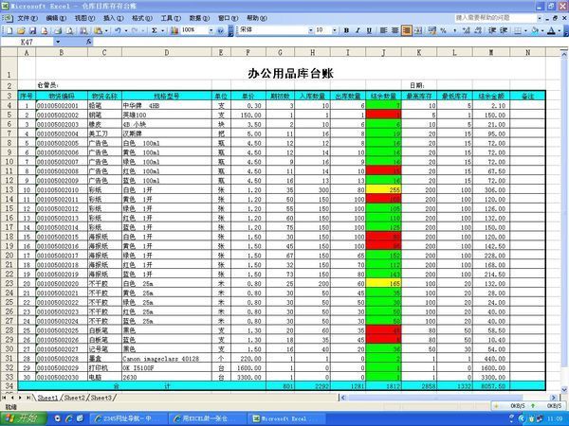Viewport: 569px width, 426px height.
Task: Expand the undo history arrow
Action: (126, 30)
